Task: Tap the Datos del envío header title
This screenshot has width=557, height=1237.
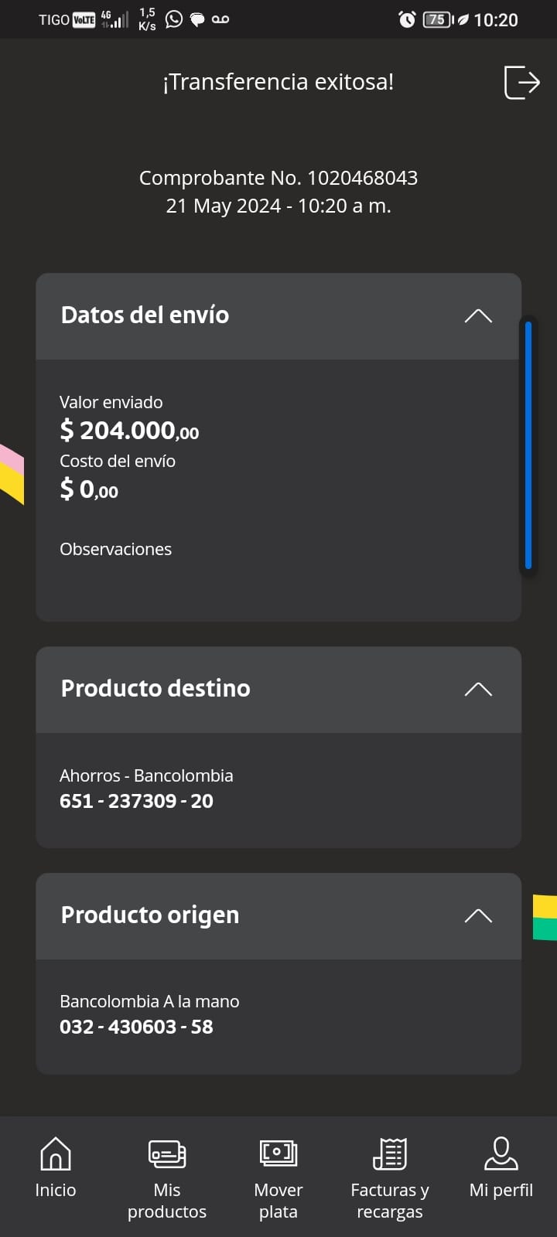Action: pos(145,315)
